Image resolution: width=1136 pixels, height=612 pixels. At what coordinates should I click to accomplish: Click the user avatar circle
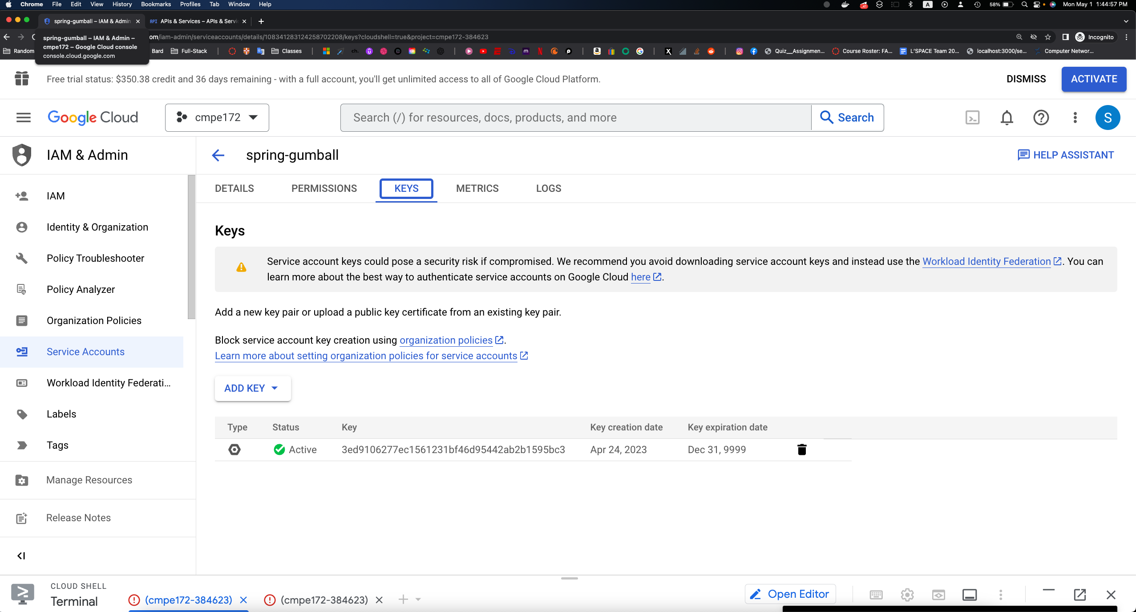[1108, 117]
